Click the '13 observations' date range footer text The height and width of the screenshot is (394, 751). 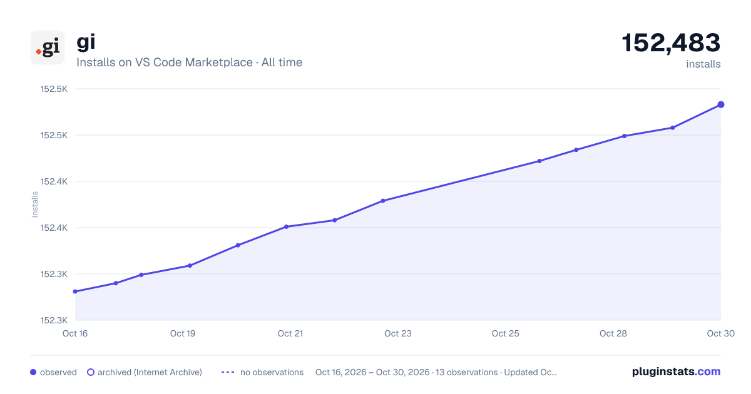(436, 372)
